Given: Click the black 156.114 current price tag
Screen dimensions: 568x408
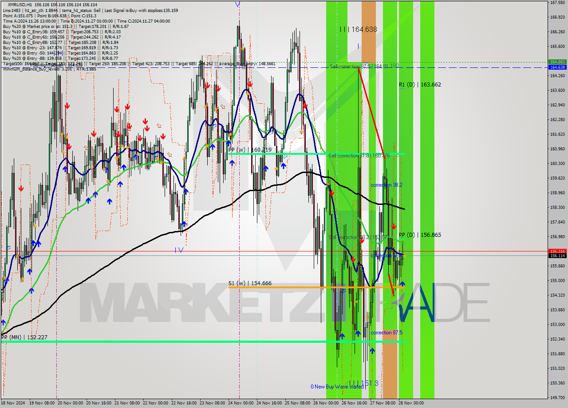Looking at the screenshot, I should click(557, 255).
